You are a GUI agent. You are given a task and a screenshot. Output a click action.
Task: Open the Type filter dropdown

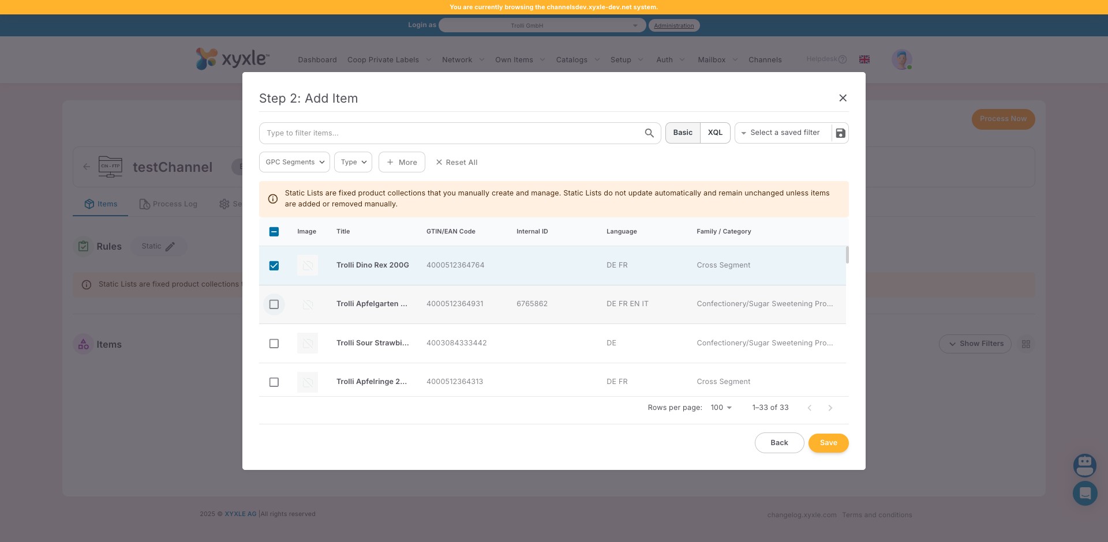tap(353, 163)
